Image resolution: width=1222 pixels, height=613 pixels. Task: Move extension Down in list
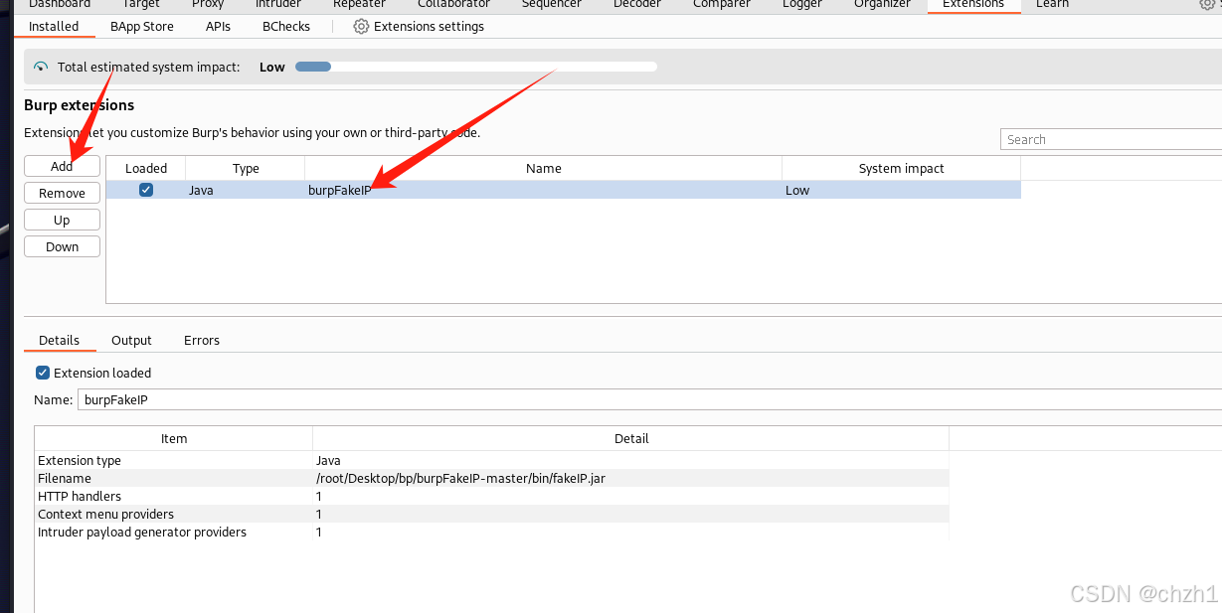[62, 246]
